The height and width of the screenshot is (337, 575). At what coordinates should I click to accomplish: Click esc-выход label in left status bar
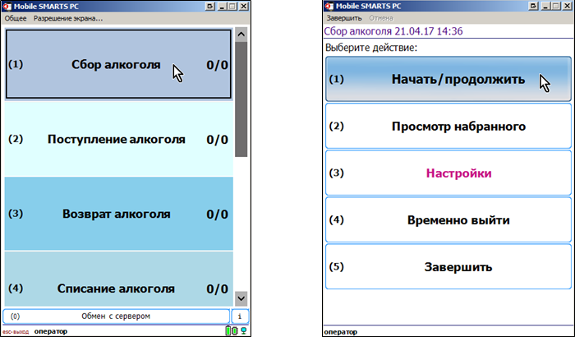point(16,332)
